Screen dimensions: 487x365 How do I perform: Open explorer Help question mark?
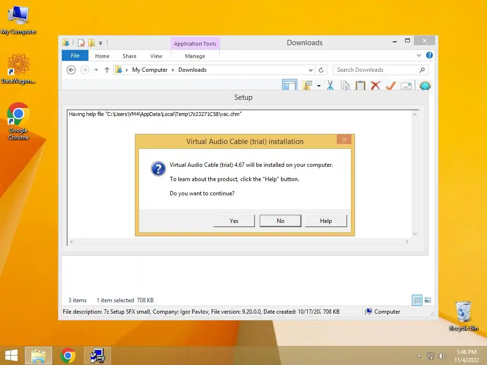[429, 55]
